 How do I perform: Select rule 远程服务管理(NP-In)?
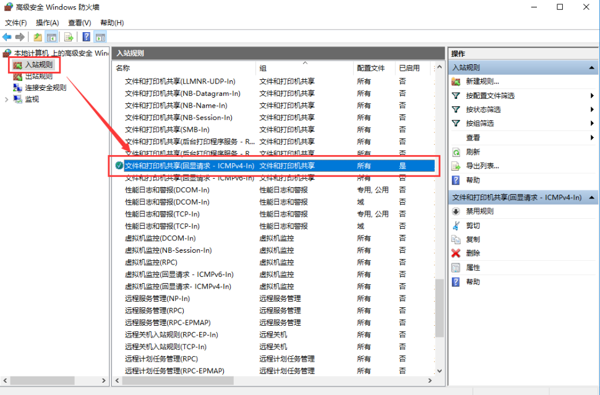(157, 299)
